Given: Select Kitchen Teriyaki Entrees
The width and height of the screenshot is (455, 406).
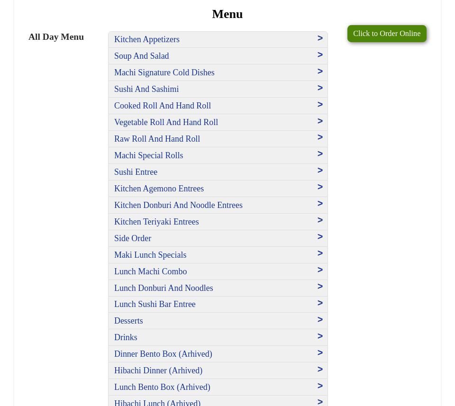Looking at the screenshot, I should (x=156, y=222).
